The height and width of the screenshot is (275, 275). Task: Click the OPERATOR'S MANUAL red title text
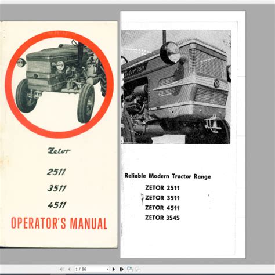59,223
